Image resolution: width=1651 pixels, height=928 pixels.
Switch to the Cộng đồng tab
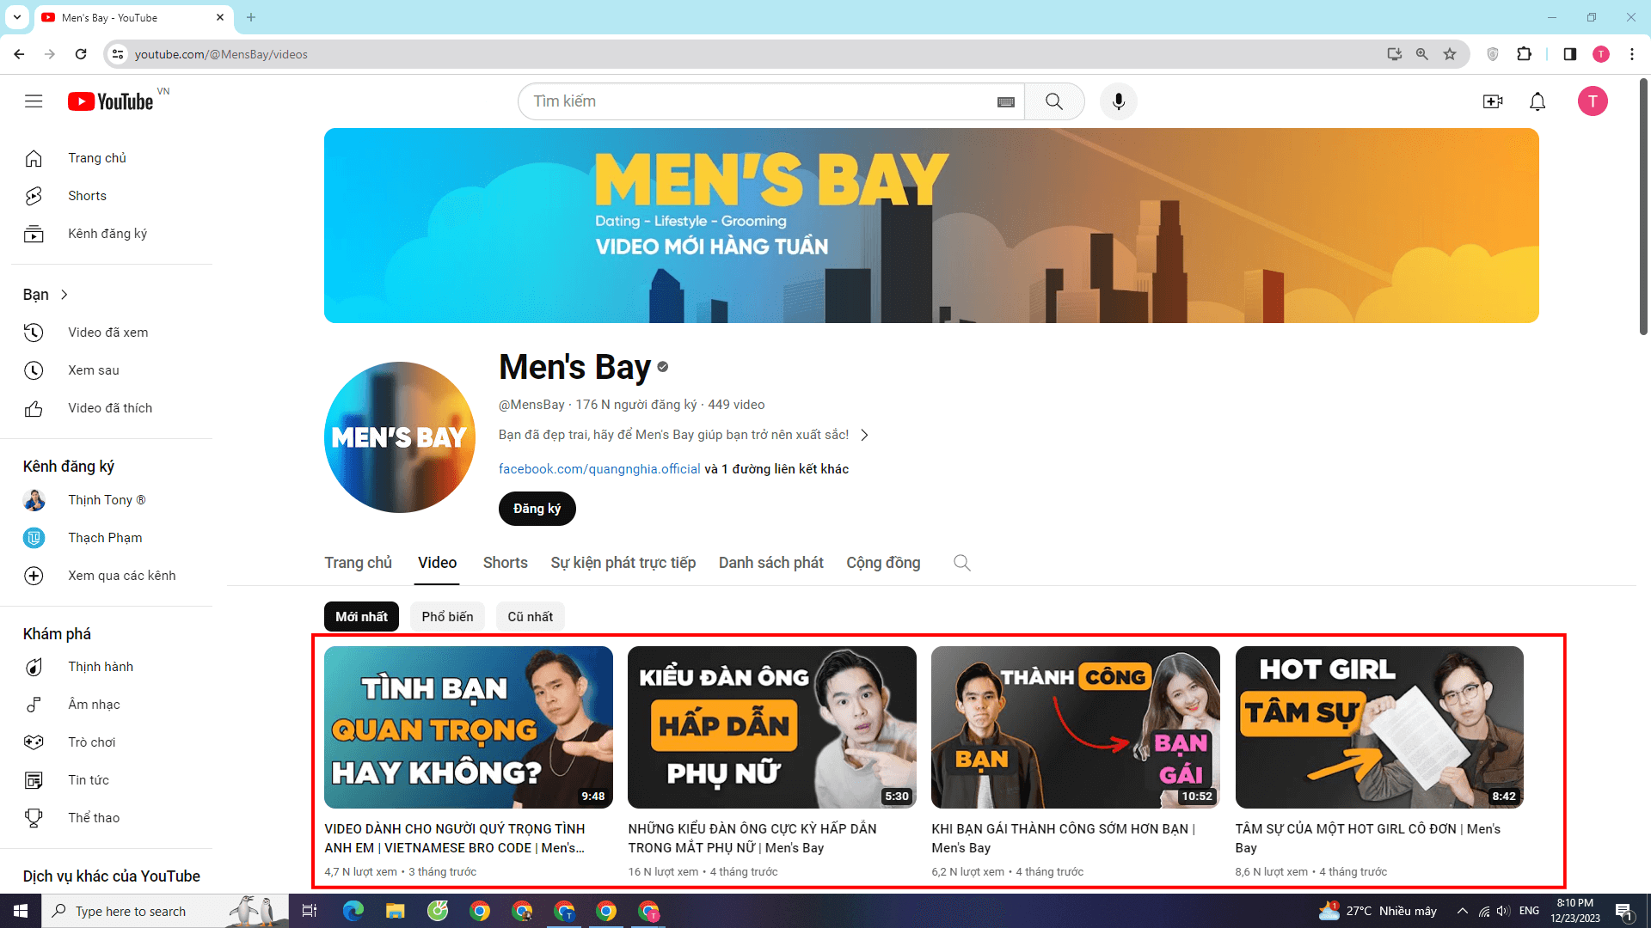coord(882,563)
